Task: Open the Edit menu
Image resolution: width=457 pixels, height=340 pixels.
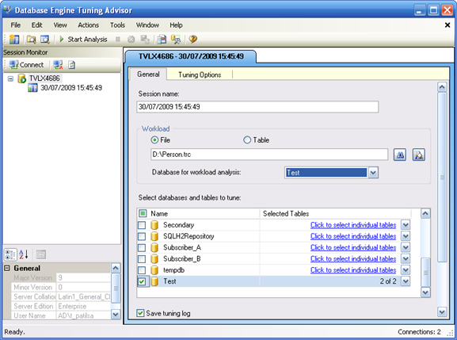Action: (36, 25)
